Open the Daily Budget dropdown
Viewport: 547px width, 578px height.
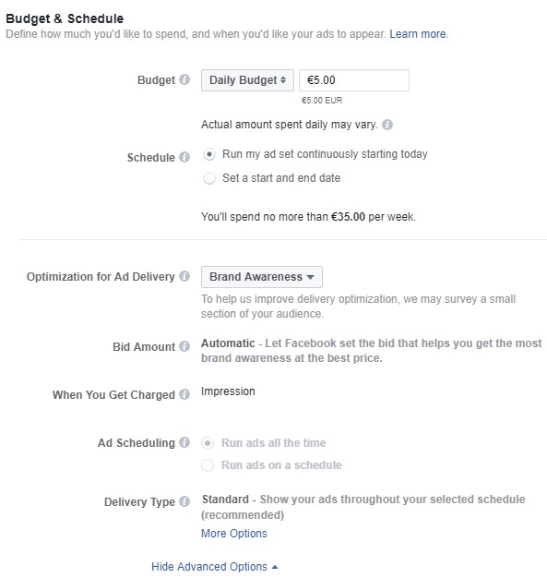pyautogui.click(x=247, y=80)
